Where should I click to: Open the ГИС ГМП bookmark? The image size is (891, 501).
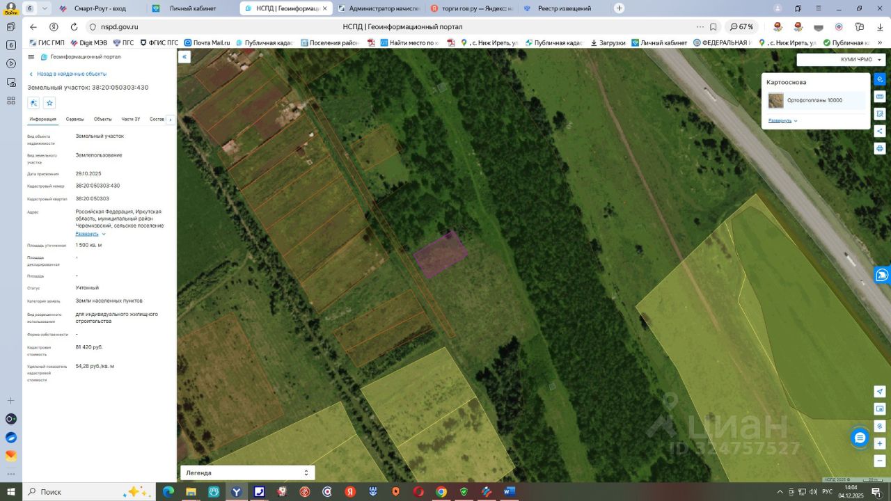pos(46,42)
